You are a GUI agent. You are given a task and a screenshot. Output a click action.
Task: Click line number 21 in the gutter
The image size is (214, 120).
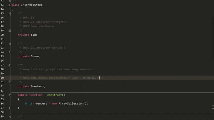point(2,39)
